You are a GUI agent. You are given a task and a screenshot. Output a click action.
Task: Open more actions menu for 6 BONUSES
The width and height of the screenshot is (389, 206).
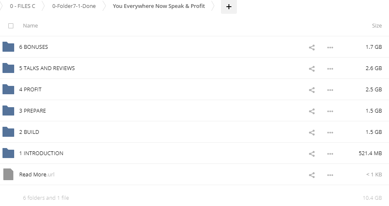tap(330, 47)
